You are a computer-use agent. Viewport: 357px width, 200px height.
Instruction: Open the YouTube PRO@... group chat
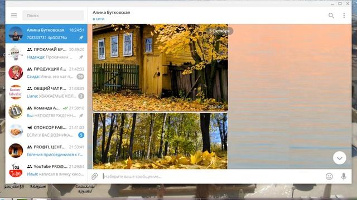tap(46, 170)
